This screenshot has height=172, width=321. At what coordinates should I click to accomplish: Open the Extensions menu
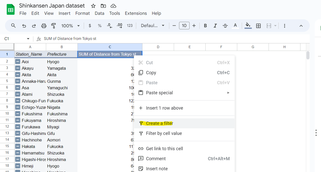click(x=136, y=13)
